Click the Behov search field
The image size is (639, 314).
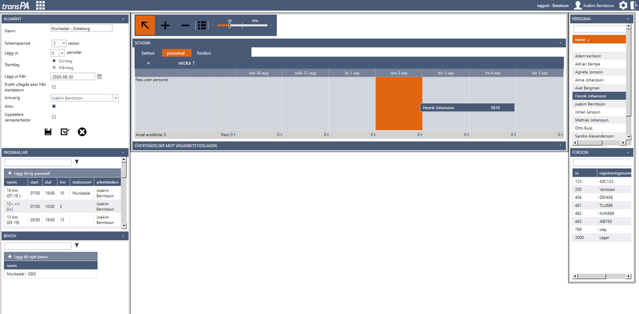point(38,246)
